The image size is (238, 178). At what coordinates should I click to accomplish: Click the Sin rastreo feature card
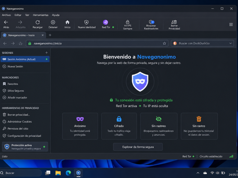[x=159, y=126]
